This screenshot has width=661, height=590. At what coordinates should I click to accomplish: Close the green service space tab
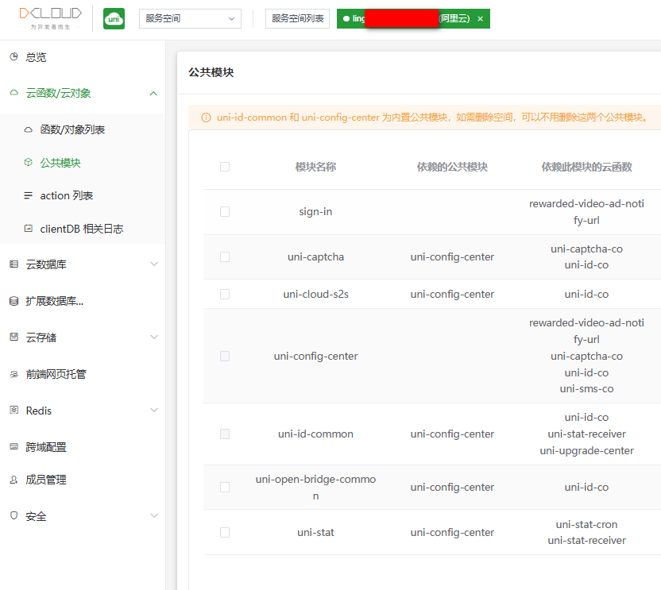[480, 18]
